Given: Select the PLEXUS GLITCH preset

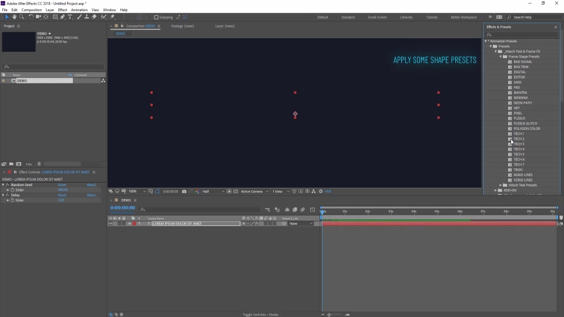Looking at the screenshot, I should [x=525, y=124].
